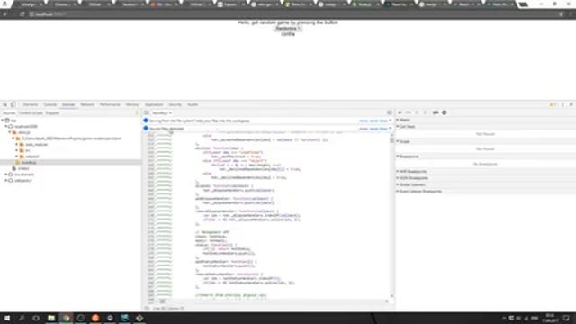Click the pause script execution icon
The height and width of the screenshot is (324, 576).
[x=400, y=112]
